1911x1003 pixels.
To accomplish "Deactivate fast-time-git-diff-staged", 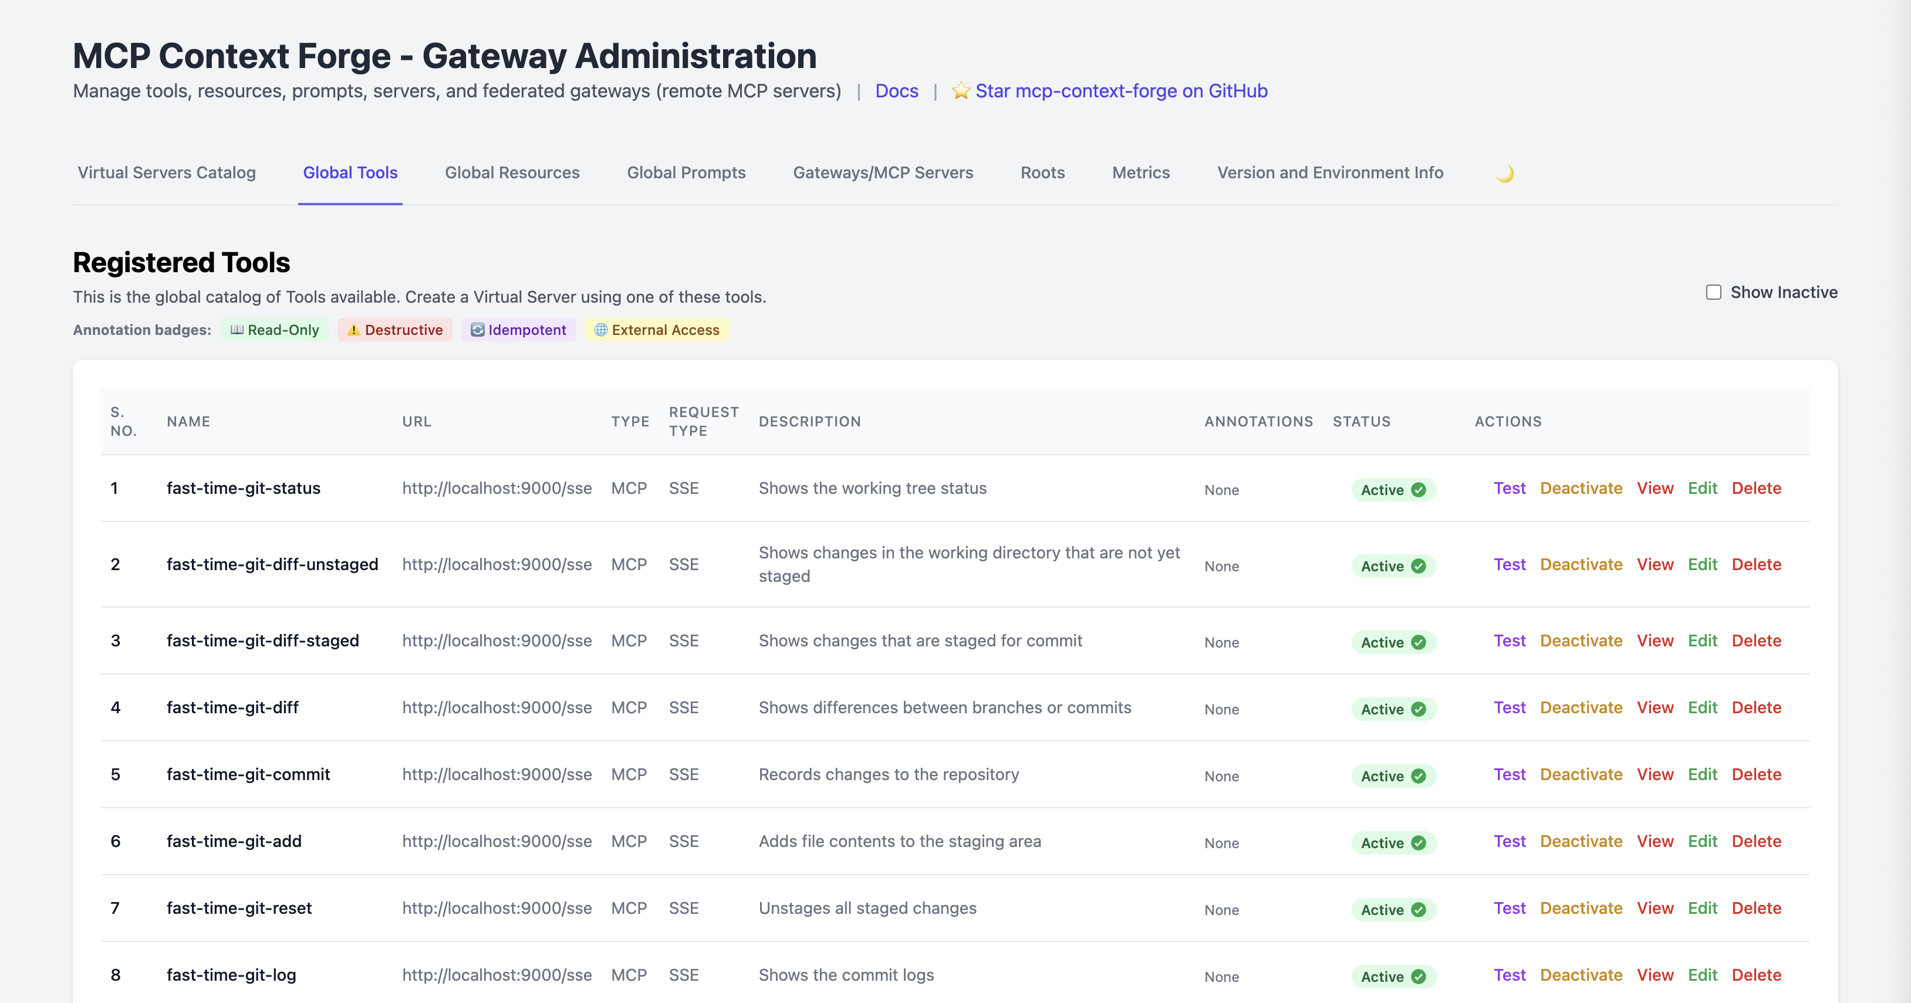I will click(1581, 641).
